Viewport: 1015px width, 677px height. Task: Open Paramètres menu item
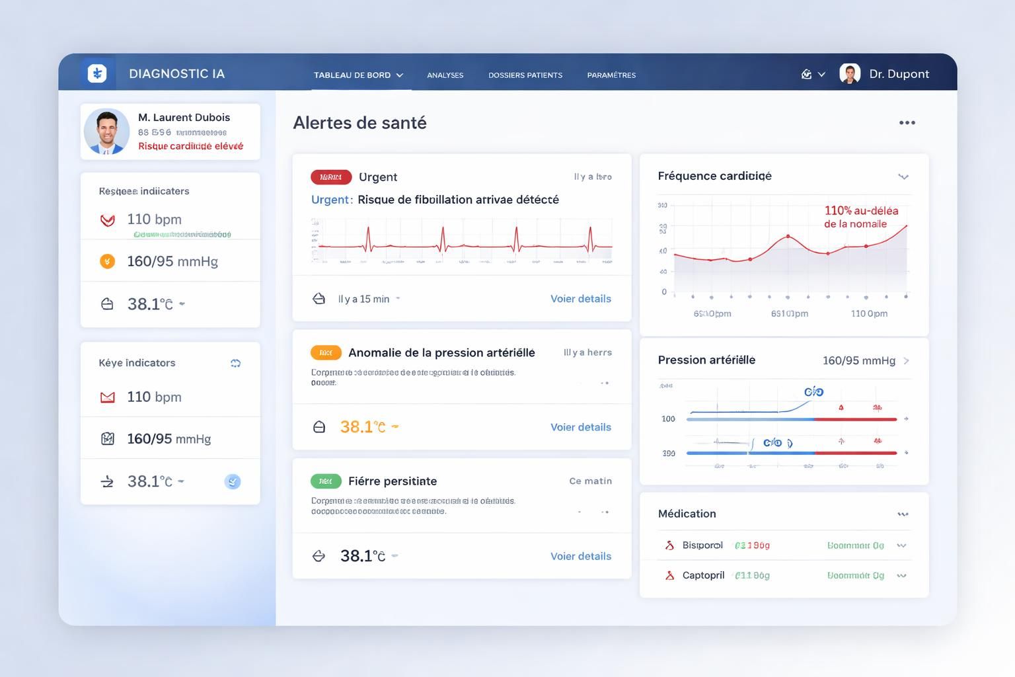pyautogui.click(x=611, y=75)
